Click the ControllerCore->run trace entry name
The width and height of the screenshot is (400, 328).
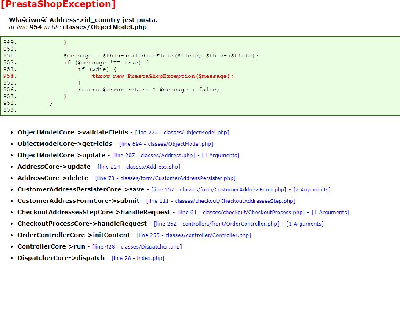[x=51, y=246]
